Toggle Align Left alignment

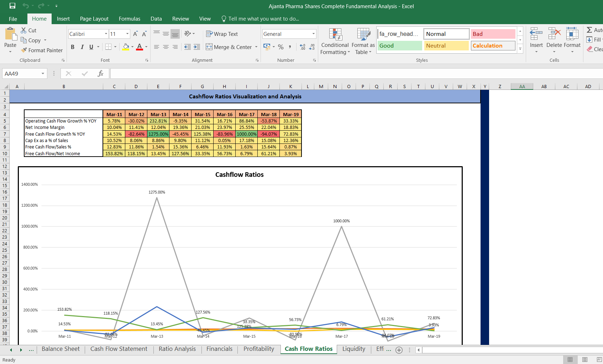coord(157,47)
